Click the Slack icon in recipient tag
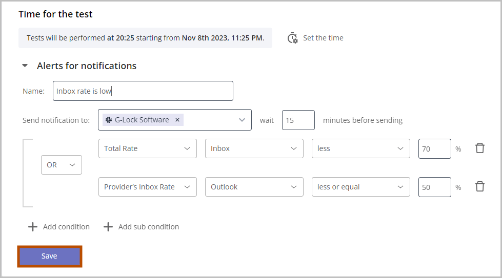The image size is (502, 278). click(108, 120)
